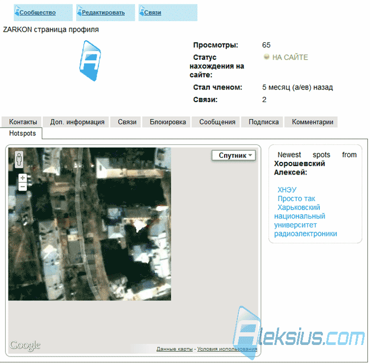Click the icon next to Сообщество
Image resolution: width=370 pixels, height=364 pixels.
(17, 11)
